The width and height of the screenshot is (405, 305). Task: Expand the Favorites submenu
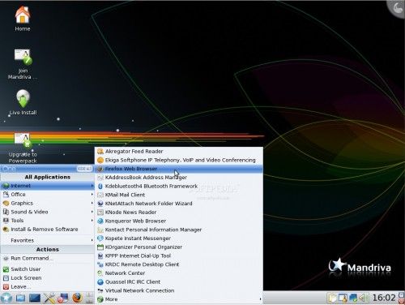48,240
